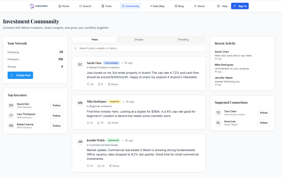The width and height of the screenshot is (282, 182).
Task: Click the intermediate badge on Sarah's post
Action: click(x=111, y=63)
